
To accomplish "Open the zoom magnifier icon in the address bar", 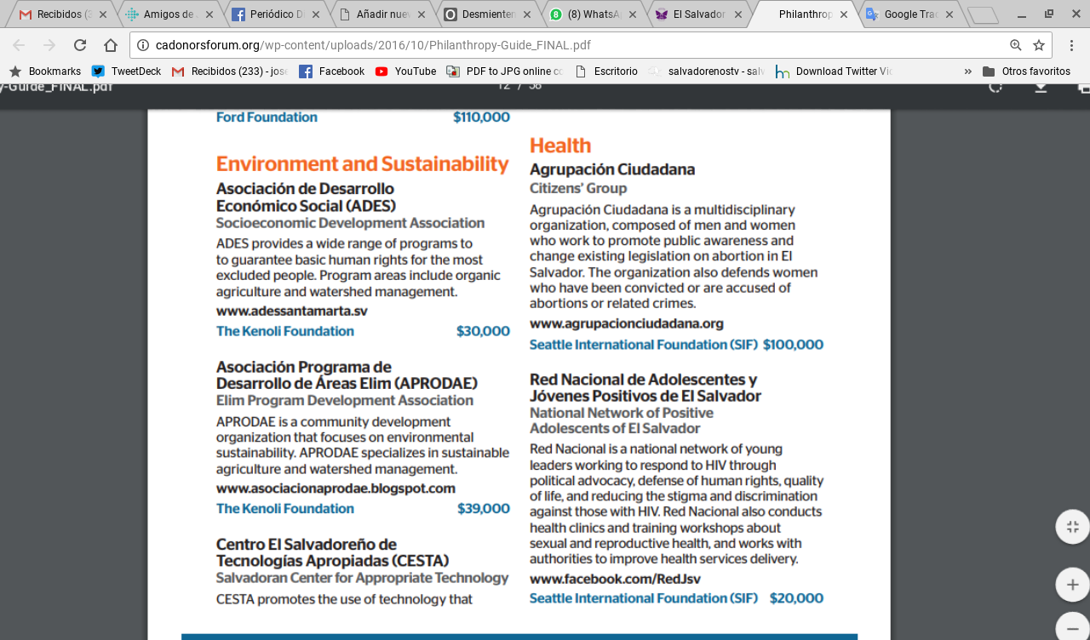I will click(1016, 45).
